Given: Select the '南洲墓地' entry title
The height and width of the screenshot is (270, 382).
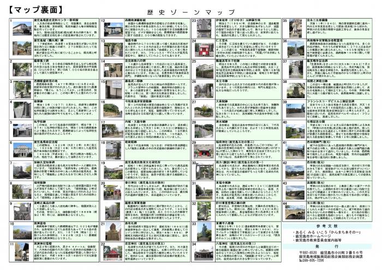Looking at the screenshot, I should (x=40, y=223).
